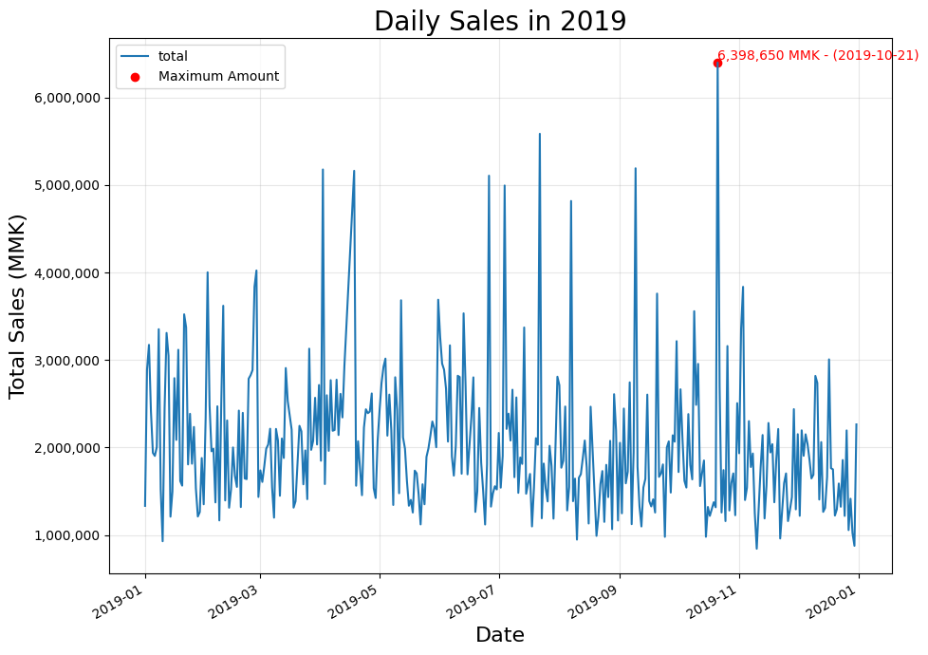Click the chart title "Daily Sales in 2019"
Screen dimensions: 928x655
click(x=500, y=21)
